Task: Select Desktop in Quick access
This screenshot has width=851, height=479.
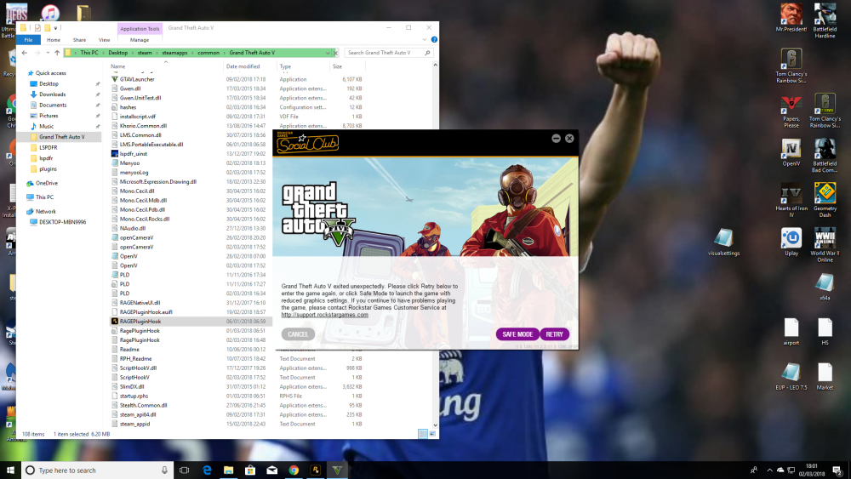Action: 49,83
